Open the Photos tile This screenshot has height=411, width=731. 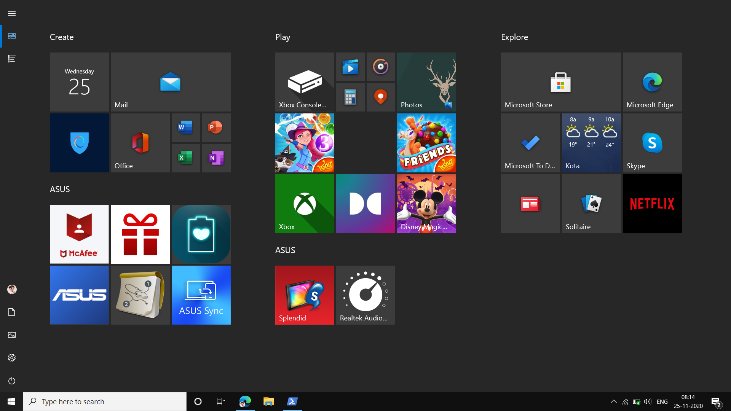point(426,82)
